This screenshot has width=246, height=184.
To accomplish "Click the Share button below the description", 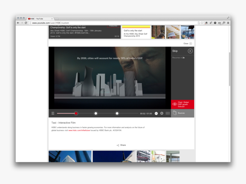I will click(121, 145).
